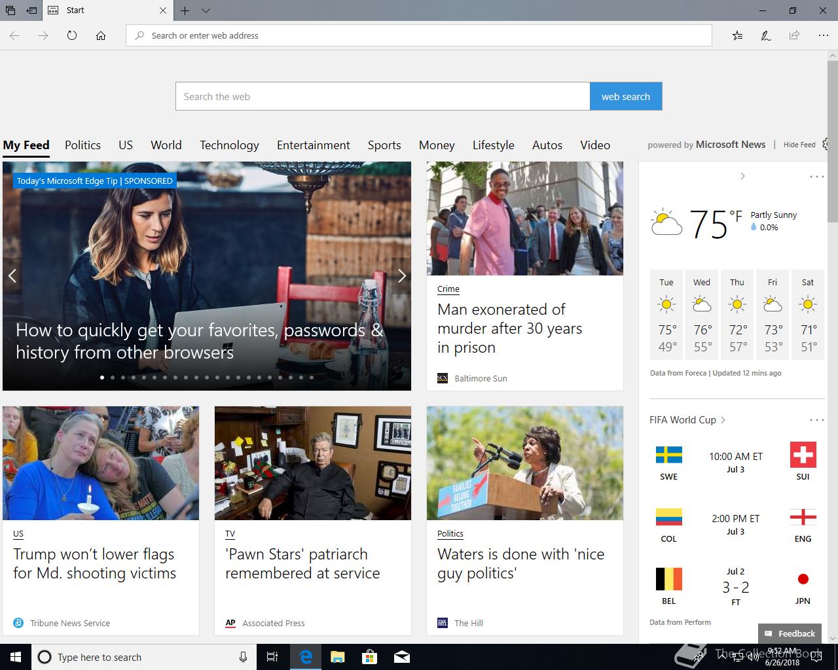The image size is (838, 670).
Task: Open Mail app from taskbar
Action: tap(402, 657)
